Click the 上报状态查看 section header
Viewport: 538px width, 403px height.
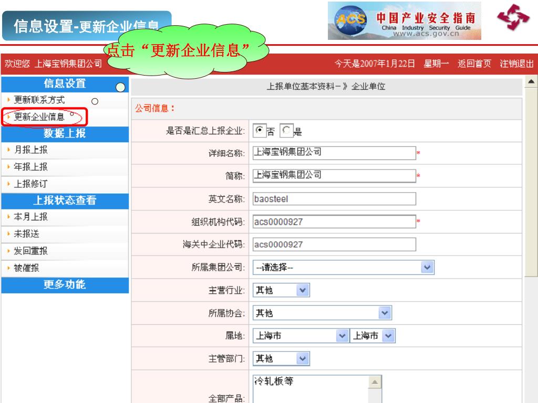click(x=65, y=200)
